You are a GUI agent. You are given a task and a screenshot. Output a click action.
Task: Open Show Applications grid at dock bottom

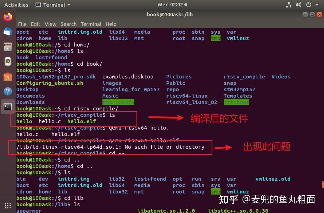[x=7, y=206]
